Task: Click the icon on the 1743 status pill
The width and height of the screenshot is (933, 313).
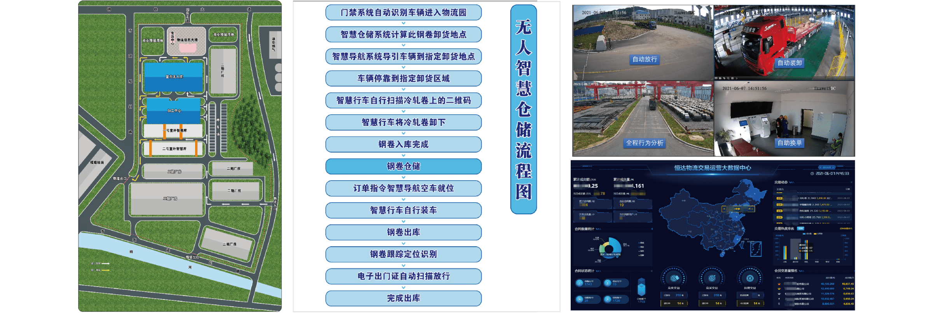Action: (580, 283)
